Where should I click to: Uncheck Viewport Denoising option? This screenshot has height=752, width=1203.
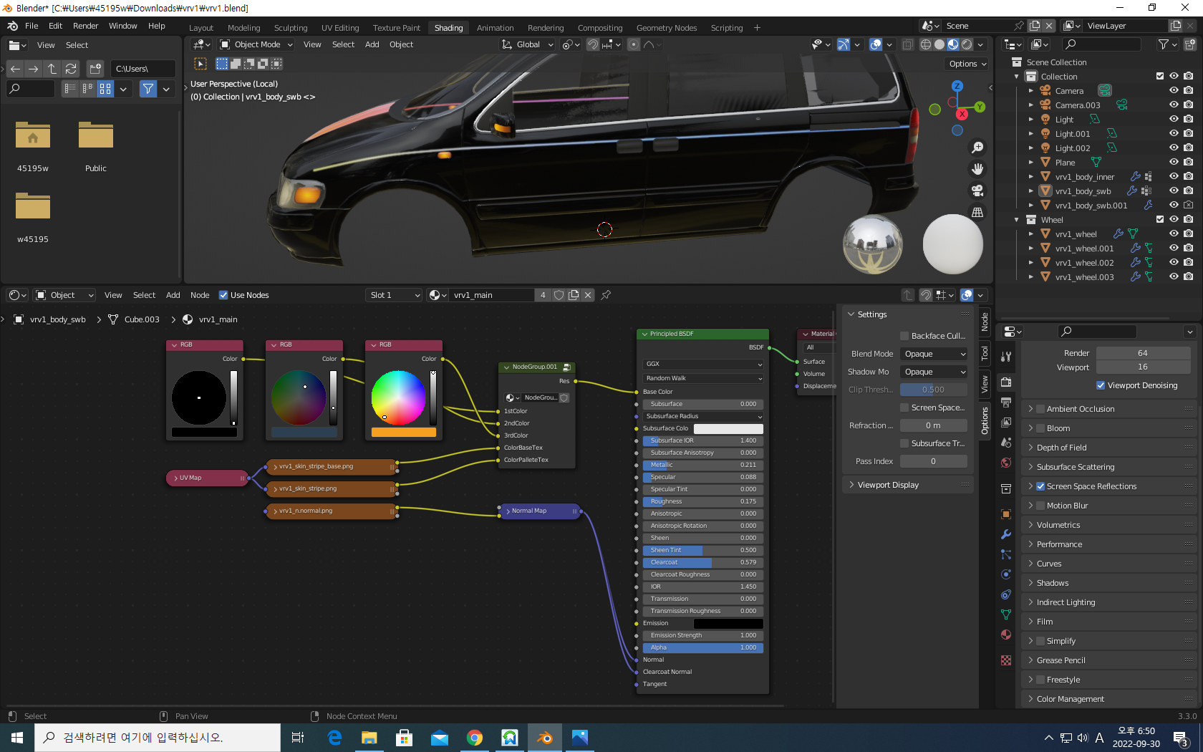[1101, 385]
